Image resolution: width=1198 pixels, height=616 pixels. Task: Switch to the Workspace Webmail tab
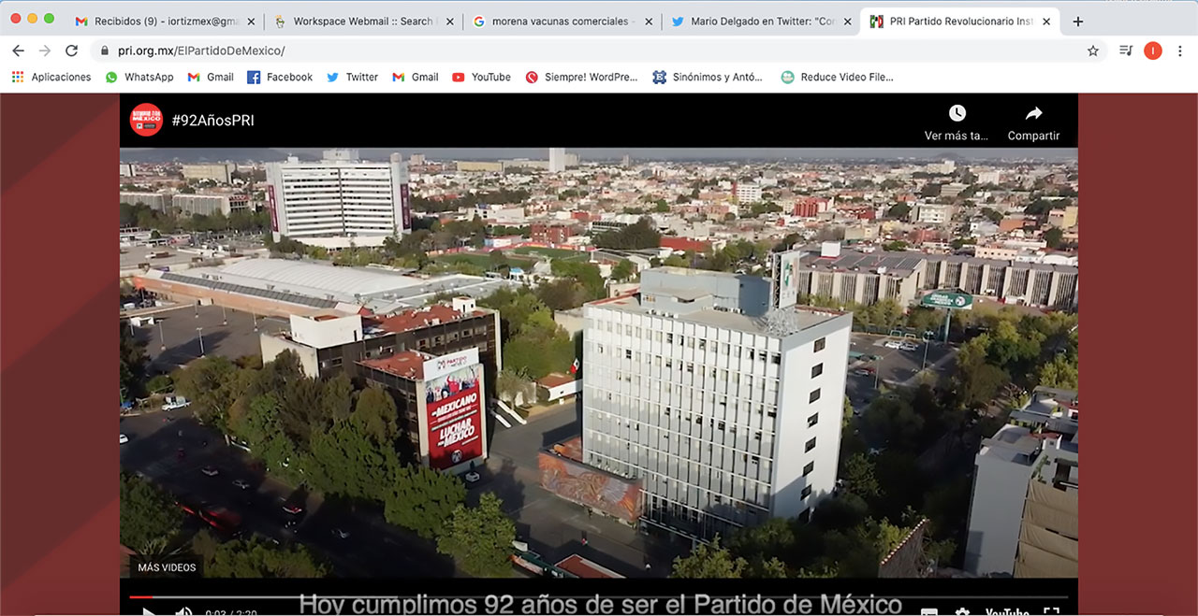coord(361,21)
